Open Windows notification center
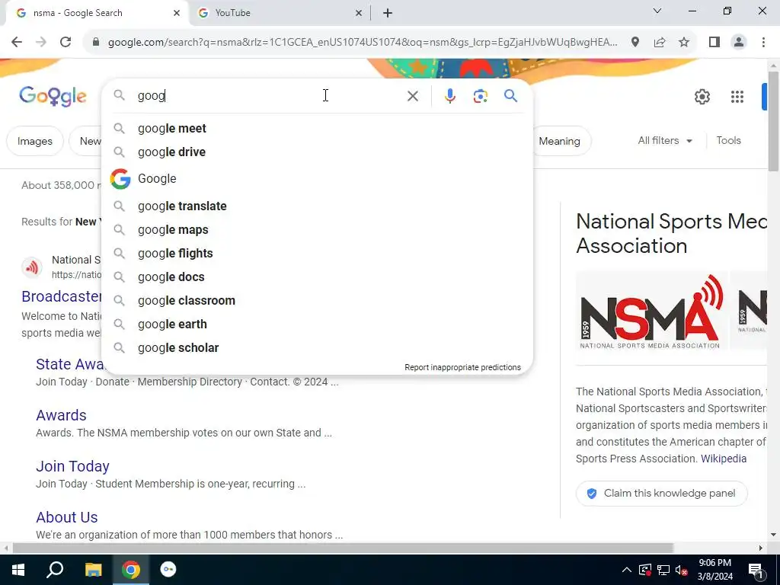The width and height of the screenshot is (780, 585). pos(756,570)
